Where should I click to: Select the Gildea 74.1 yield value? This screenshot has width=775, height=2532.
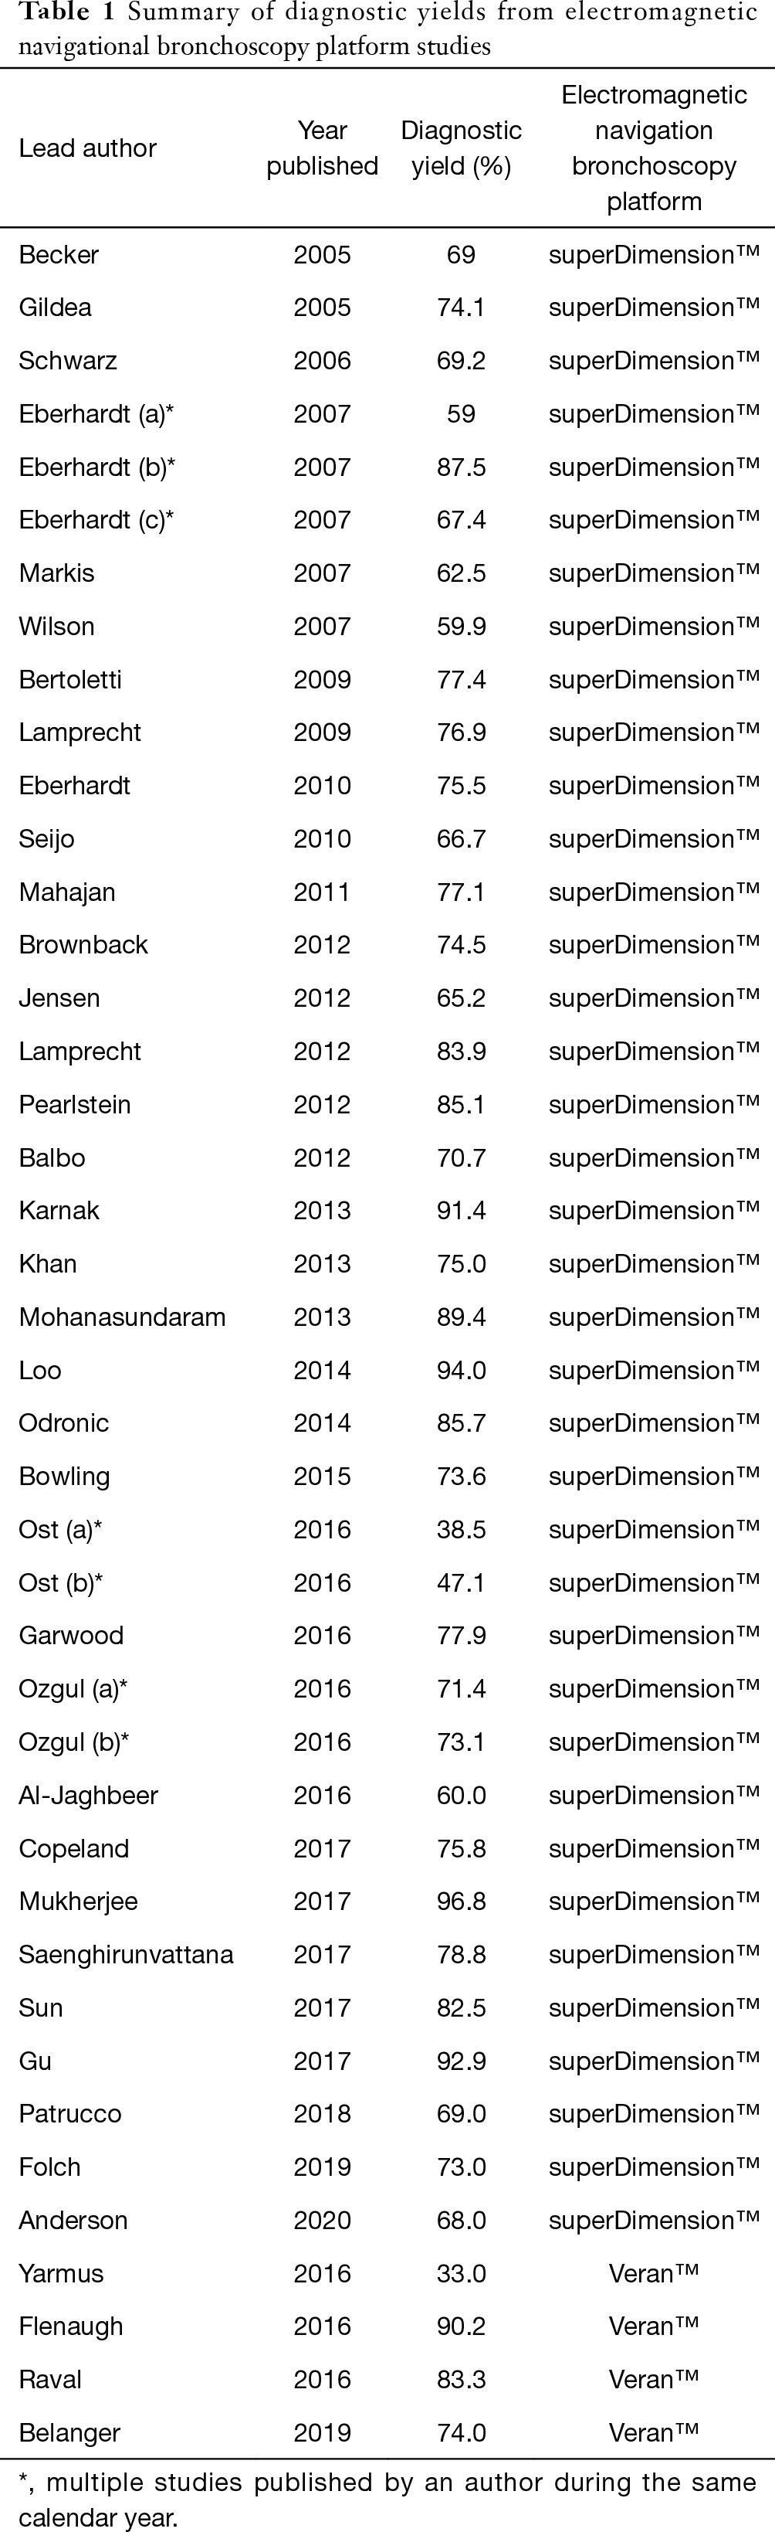tap(461, 308)
